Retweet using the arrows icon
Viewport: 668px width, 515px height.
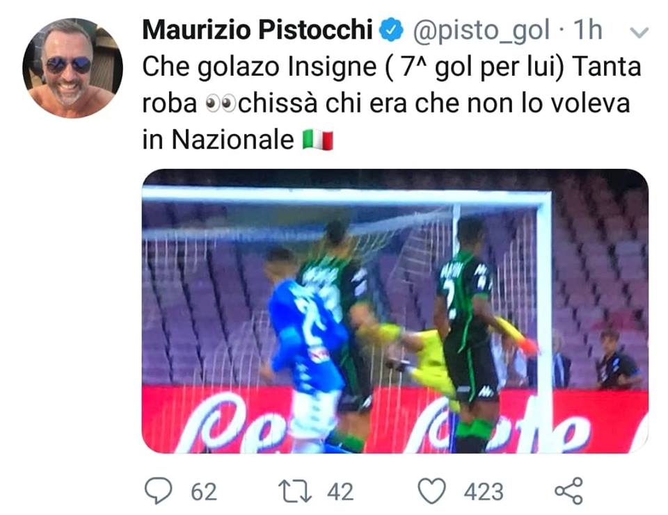[295, 491]
